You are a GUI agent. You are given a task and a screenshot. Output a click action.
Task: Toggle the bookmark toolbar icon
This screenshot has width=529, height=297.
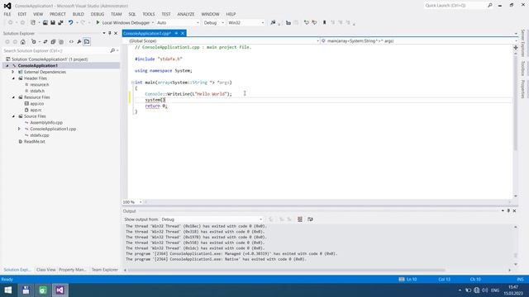pyautogui.click(x=325, y=22)
